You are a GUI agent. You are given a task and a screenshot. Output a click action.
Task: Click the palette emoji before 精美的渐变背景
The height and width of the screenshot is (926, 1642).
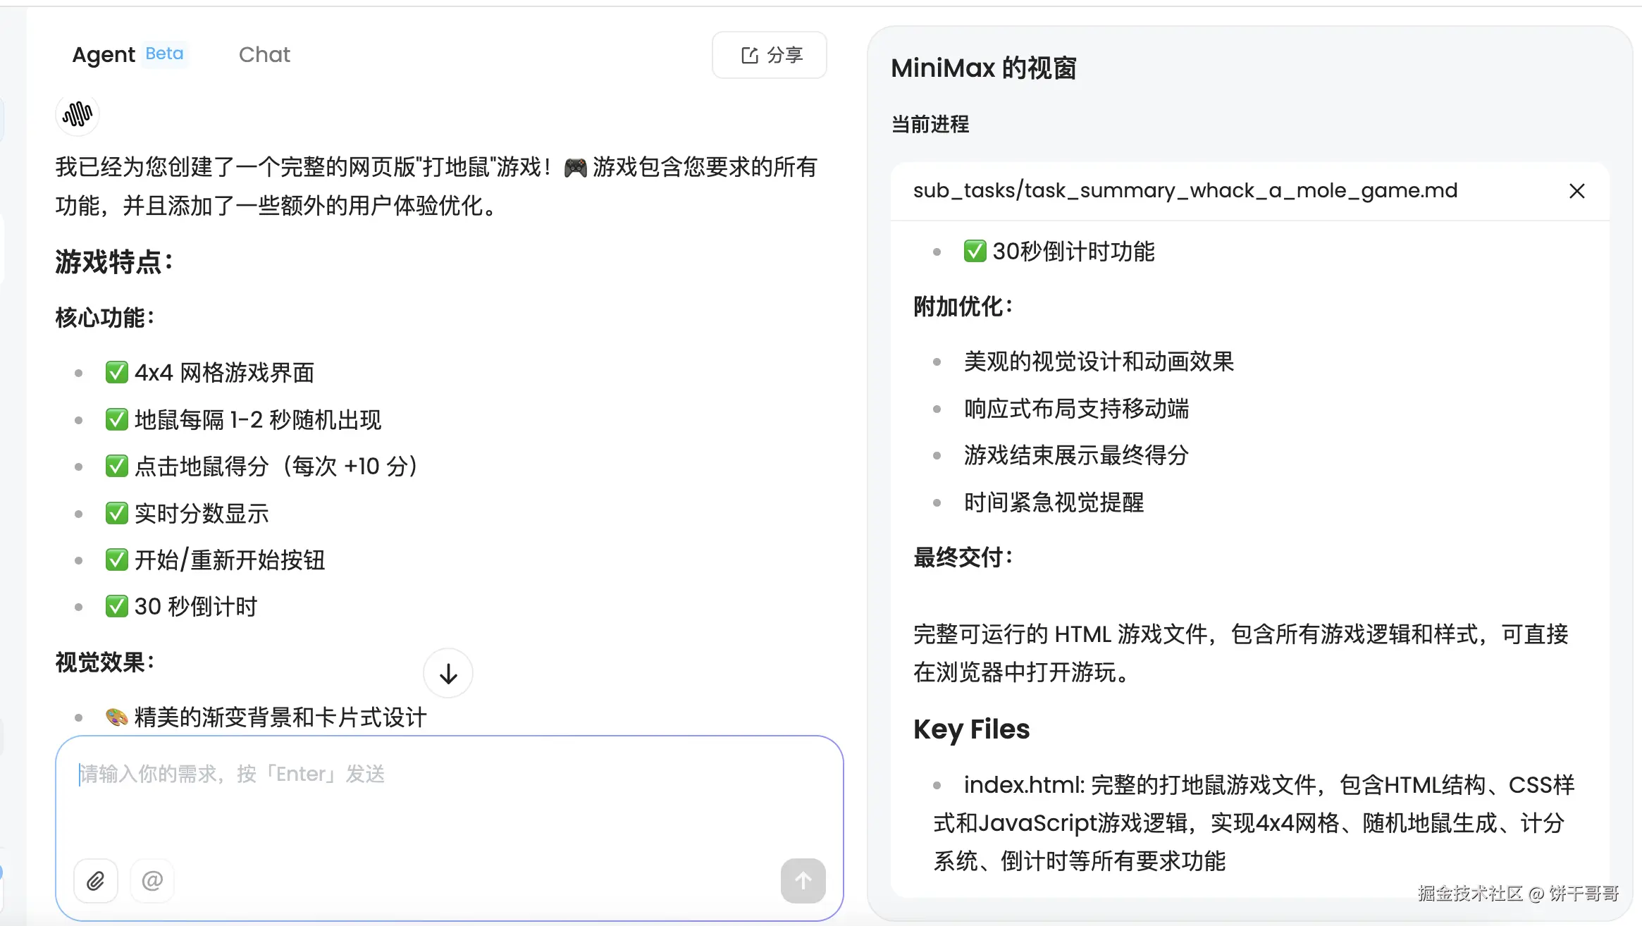point(116,717)
